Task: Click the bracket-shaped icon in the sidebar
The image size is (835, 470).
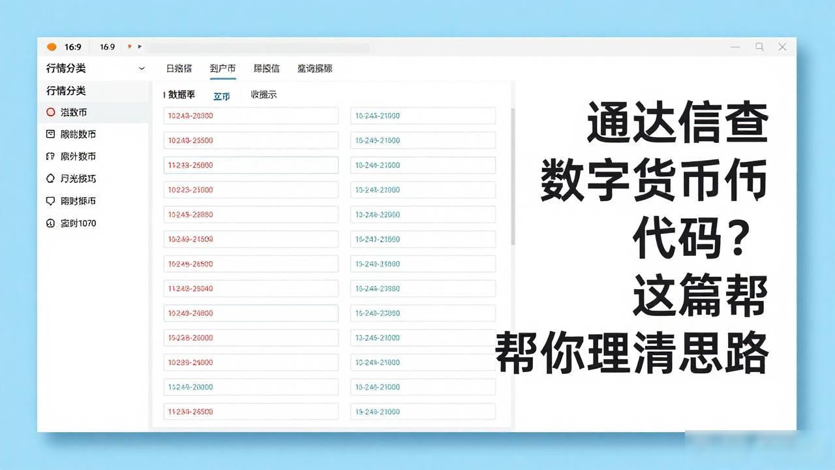Action: click(x=50, y=157)
